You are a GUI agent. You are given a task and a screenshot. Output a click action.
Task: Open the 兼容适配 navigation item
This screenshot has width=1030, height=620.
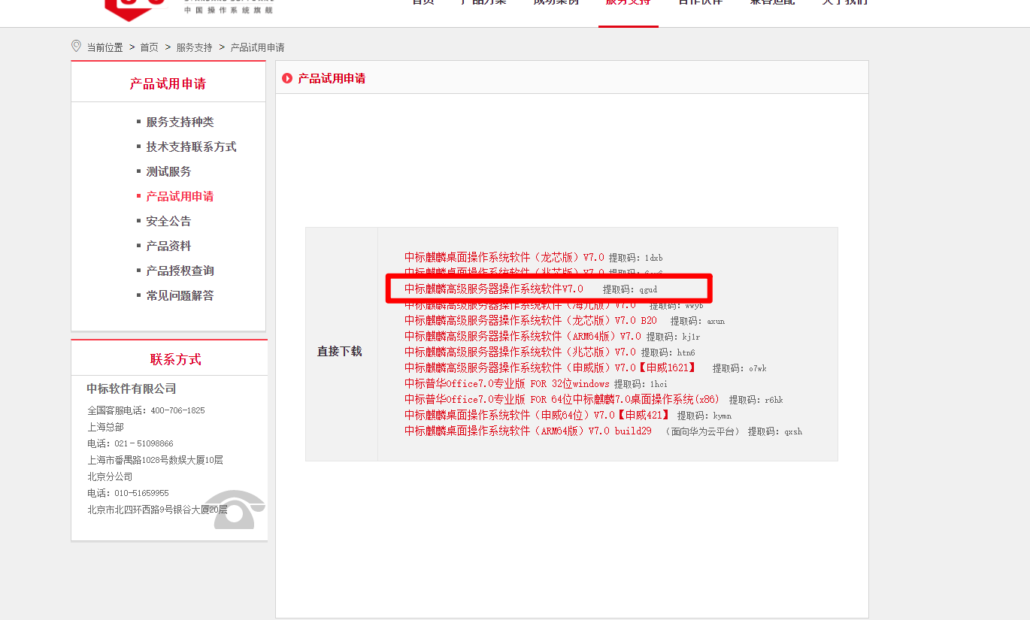click(x=772, y=3)
